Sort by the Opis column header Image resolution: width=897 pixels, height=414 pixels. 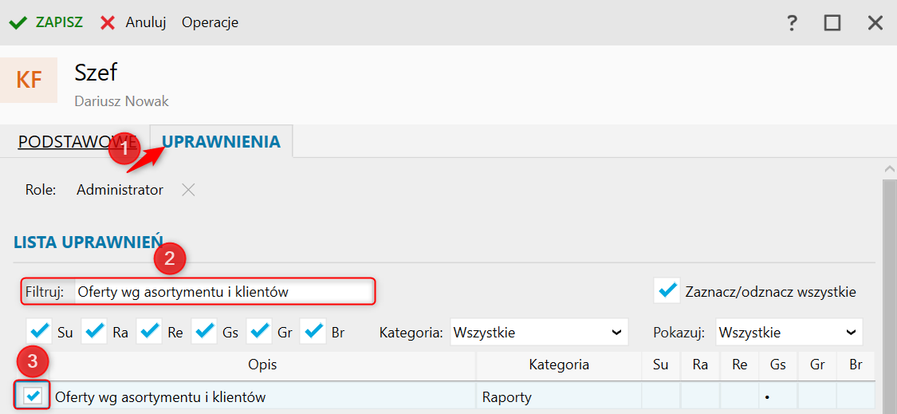coord(262,365)
